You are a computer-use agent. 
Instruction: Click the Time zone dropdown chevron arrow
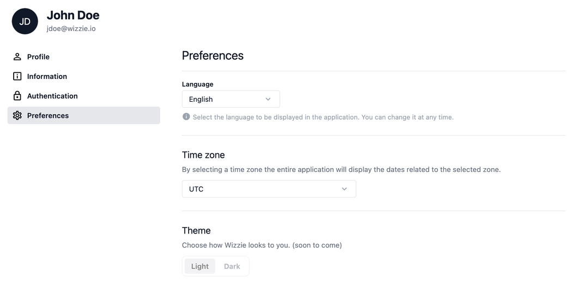tap(345, 189)
